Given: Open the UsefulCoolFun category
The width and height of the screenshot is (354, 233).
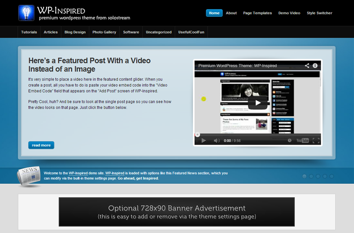Looking at the screenshot, I should click(x=191, y=32).
